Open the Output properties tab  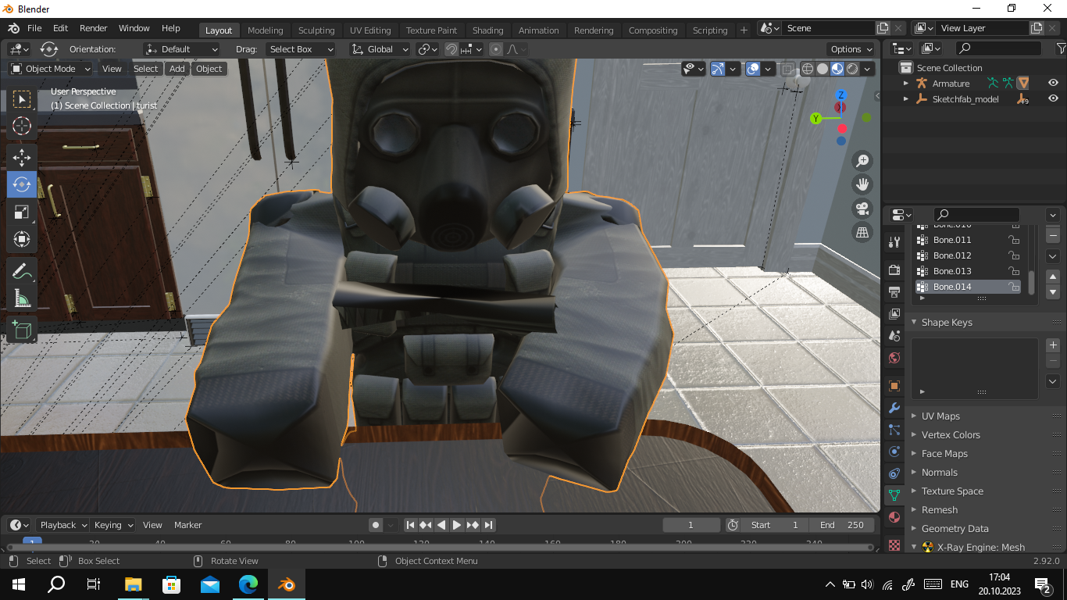click(x=894, y=291)
